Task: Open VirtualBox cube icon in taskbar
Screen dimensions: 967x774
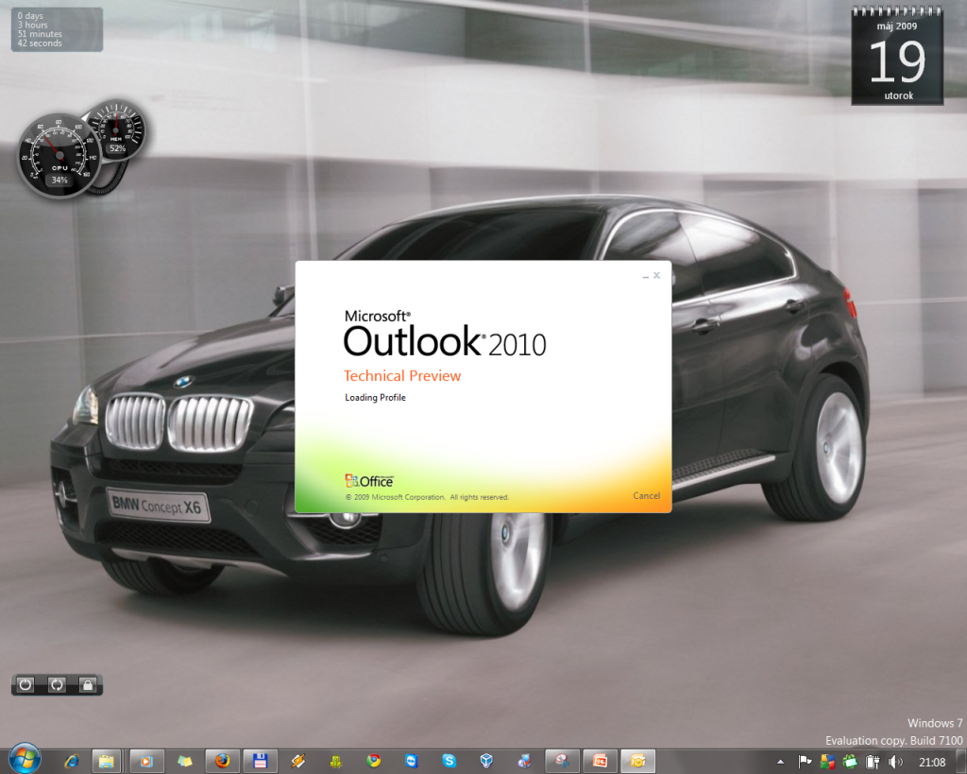Action: tap(486, 761)
